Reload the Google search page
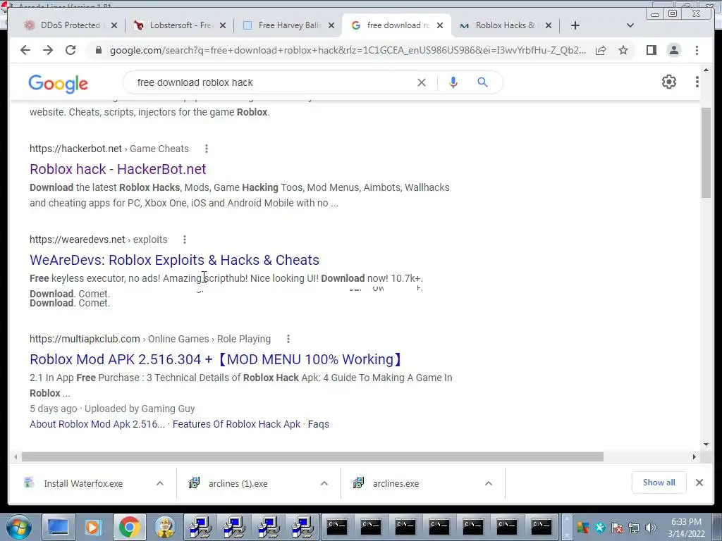This screenshot has height=541, width=722. [71, 50]
